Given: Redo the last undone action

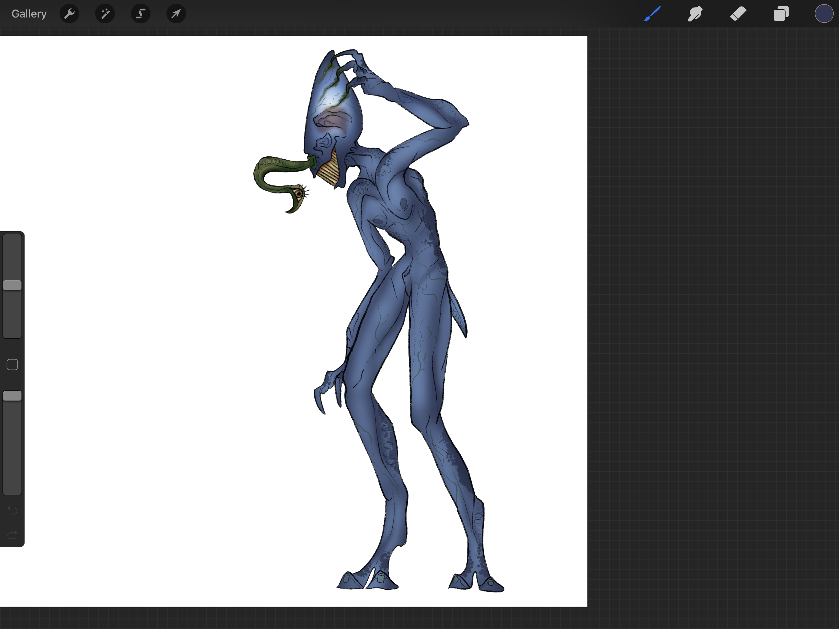Looking at the screenshot, I should click(12, 535).
